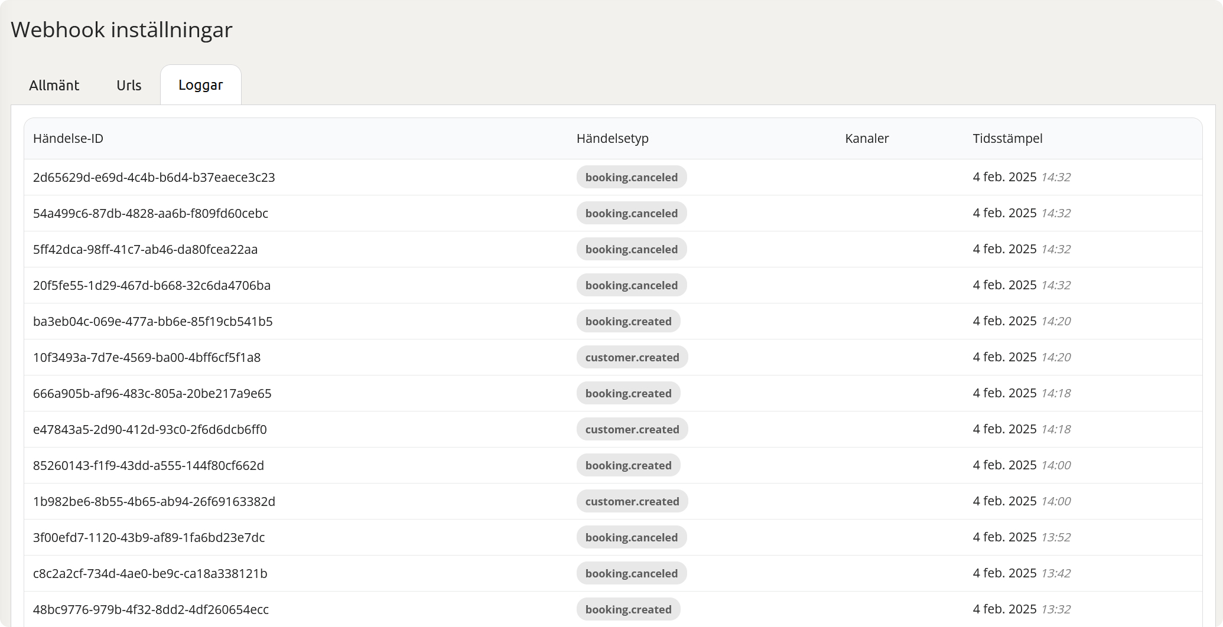Click customer.created badge in 1b982be6 row
The width and height of the screenshot is (1223, 627).
tap(632, 501)
